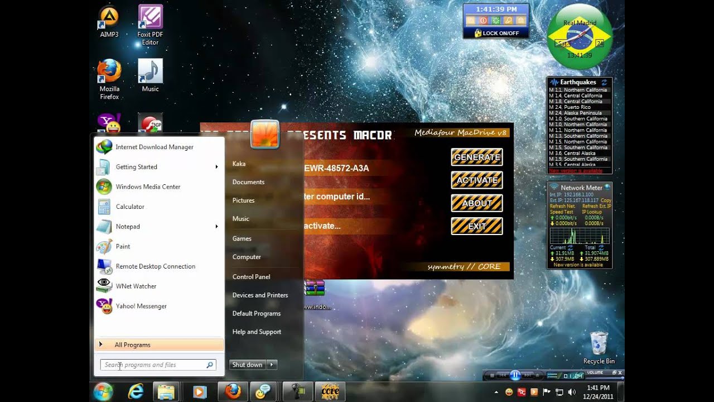
Task: Click Speed Test in Network Meter
Action: (x=562, y=212)
